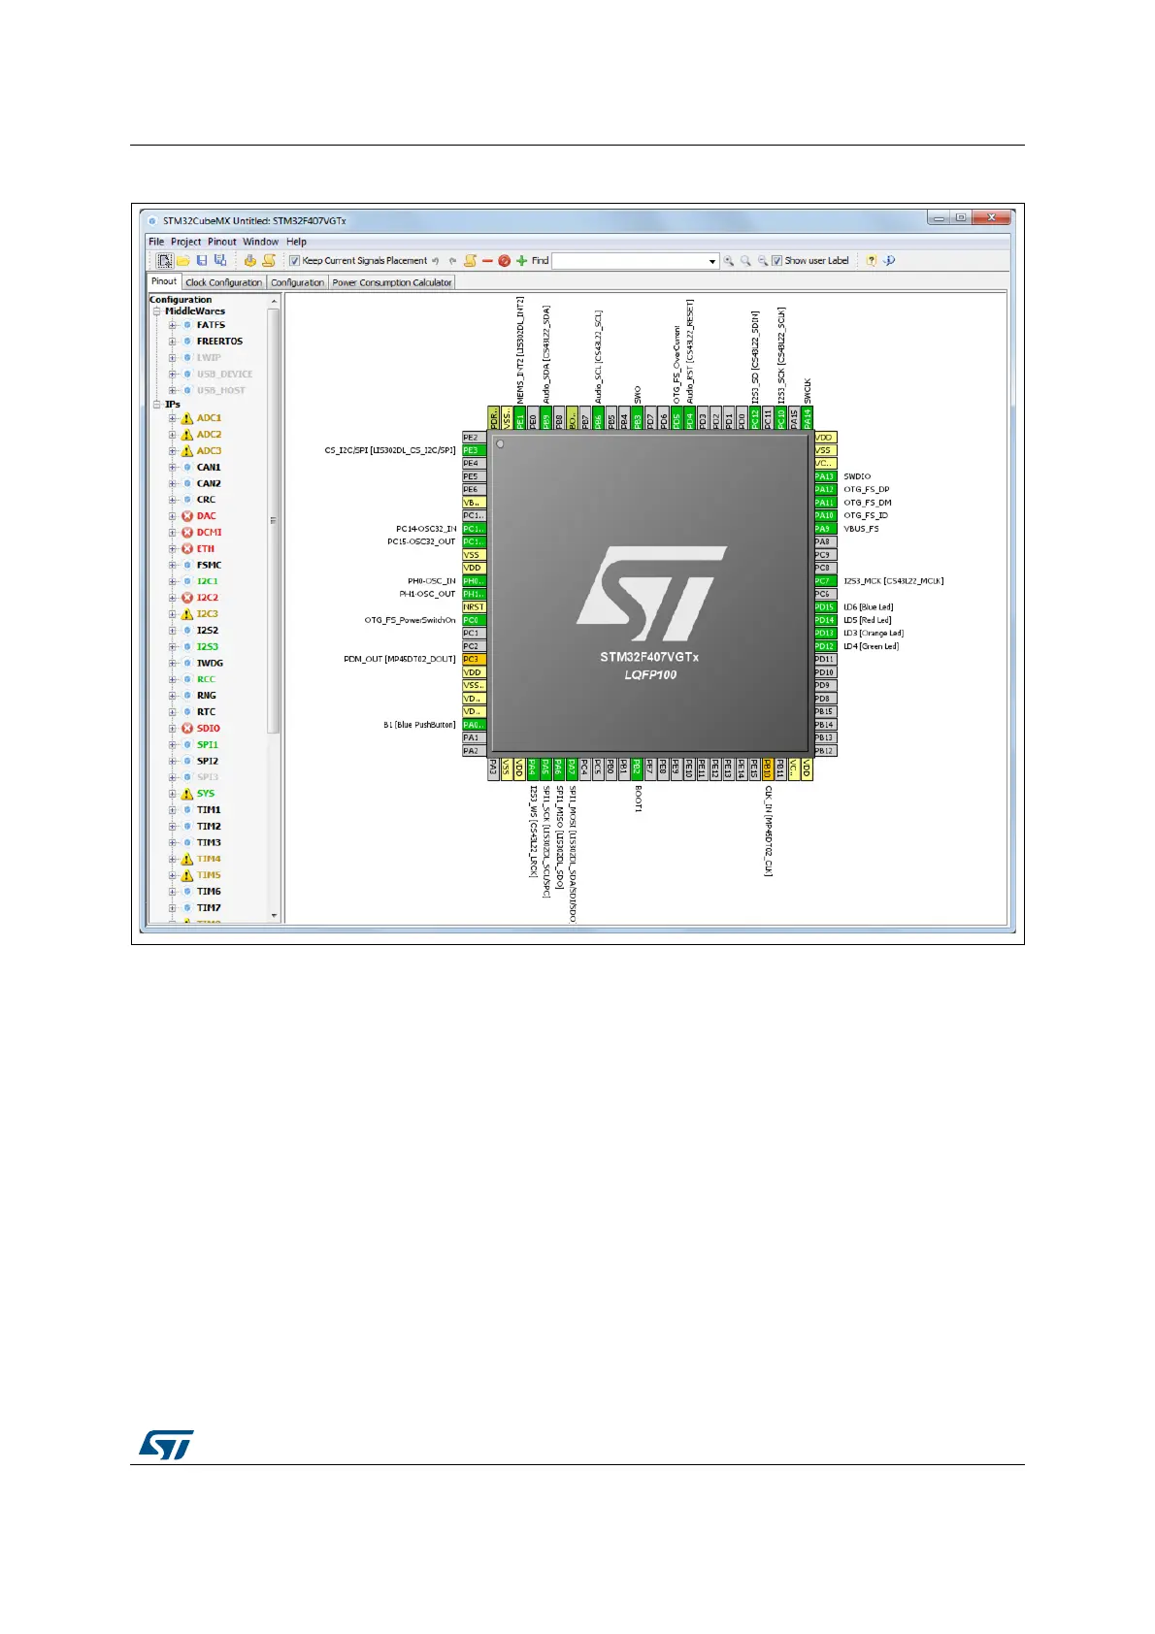Screen dimensions: 1155x1634
Task: Switch to the Configuration tab
Action: [x=297, y=282]
